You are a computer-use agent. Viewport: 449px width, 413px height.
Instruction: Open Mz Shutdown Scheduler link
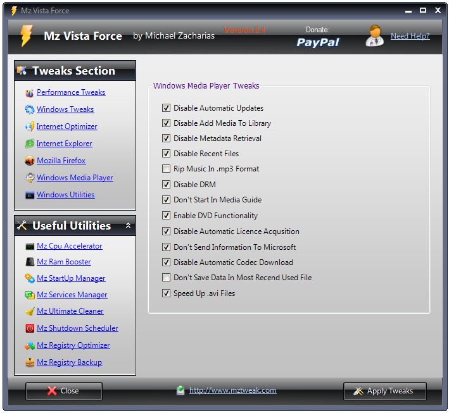click(77, 328)
